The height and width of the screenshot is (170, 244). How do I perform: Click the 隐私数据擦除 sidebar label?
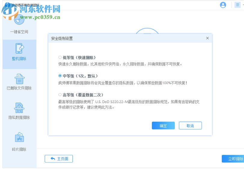(19, 117)
